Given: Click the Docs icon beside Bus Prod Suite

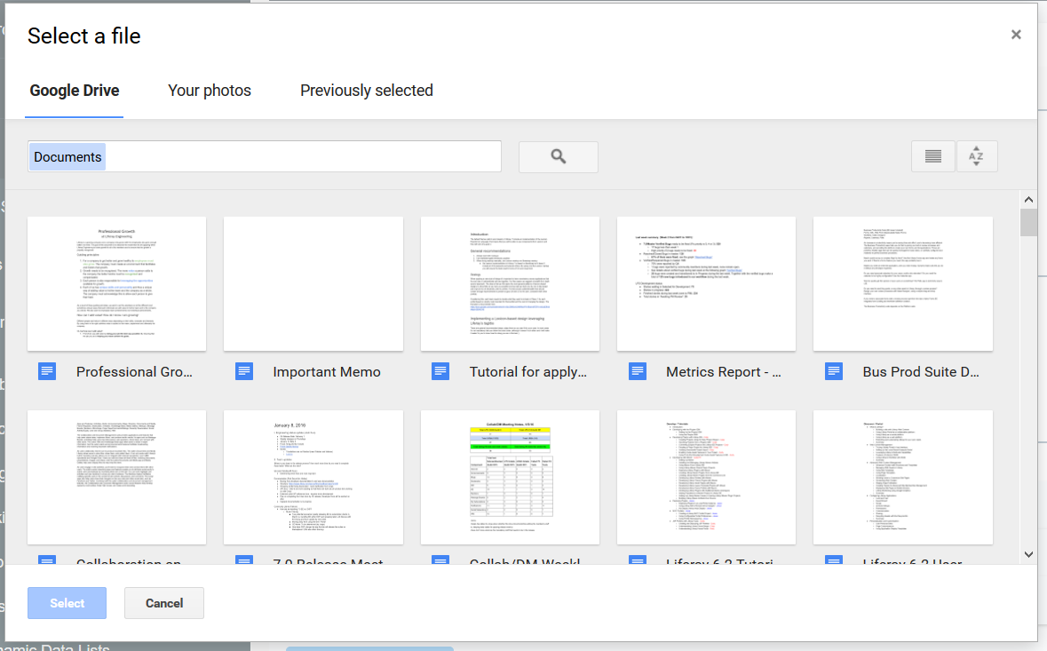Looking at the screenshot, I should pos(833,371).
